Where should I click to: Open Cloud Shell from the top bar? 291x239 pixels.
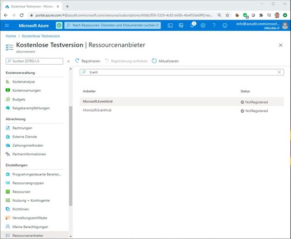click(x=170, y=25)
